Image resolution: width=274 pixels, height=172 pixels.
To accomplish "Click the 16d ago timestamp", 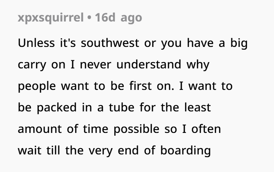I will [118, 18].
